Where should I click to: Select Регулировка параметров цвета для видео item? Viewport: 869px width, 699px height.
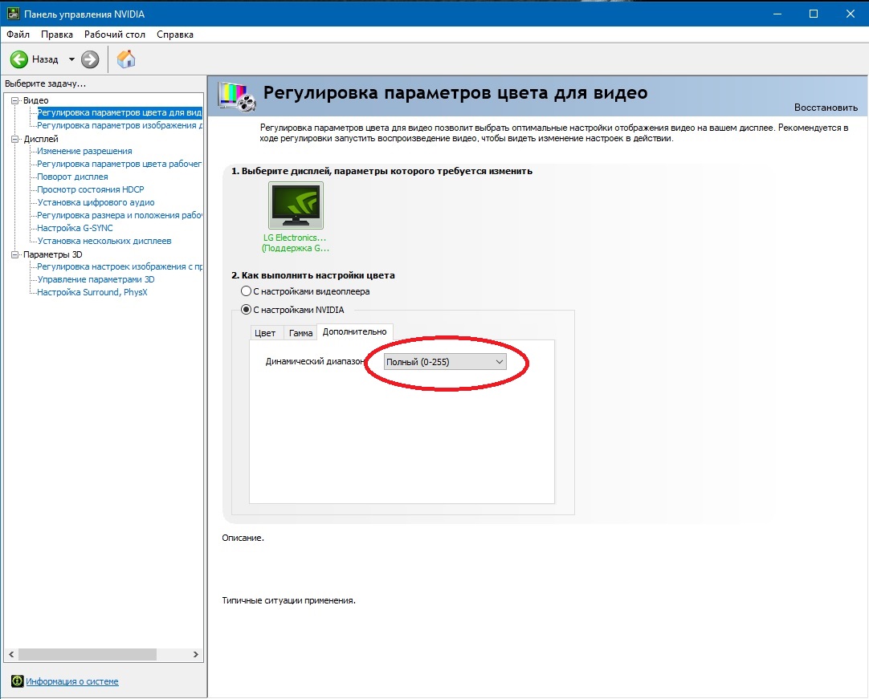tap(119, 112)
